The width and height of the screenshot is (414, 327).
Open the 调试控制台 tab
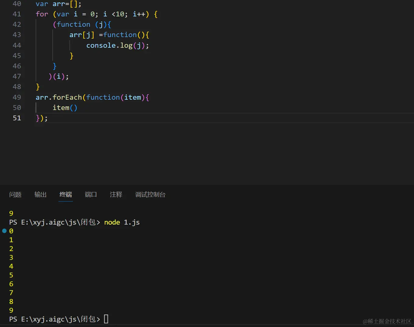(x=150, y=194)
